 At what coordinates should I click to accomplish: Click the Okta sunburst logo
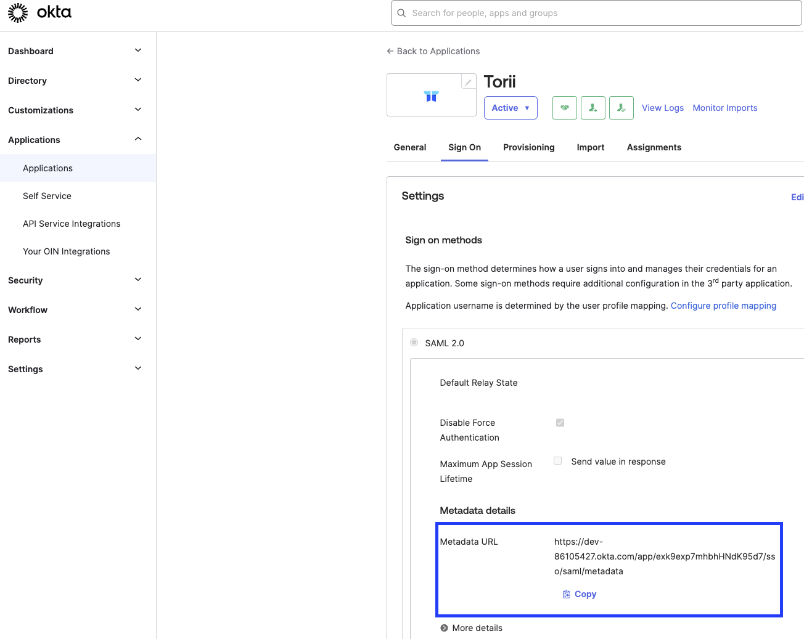tap(18, 12)
